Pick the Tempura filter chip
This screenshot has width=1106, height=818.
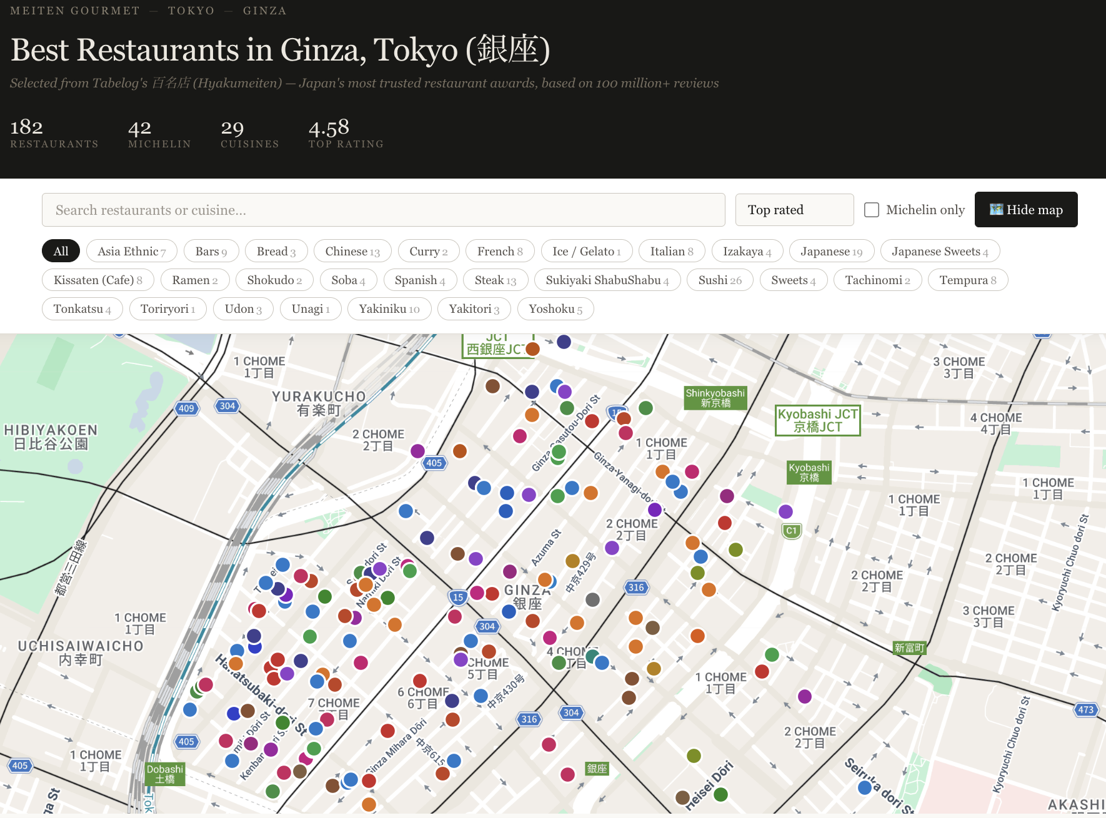tap(968, 280)
